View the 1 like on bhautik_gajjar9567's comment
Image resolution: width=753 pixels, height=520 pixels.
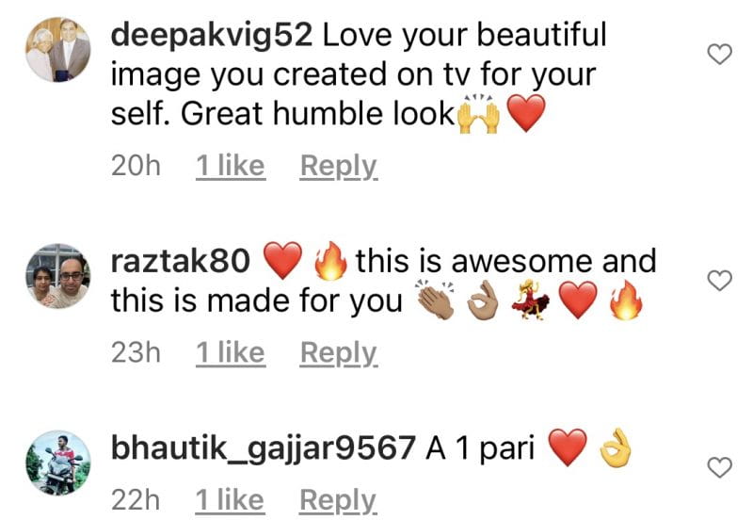tap(230, 501)
